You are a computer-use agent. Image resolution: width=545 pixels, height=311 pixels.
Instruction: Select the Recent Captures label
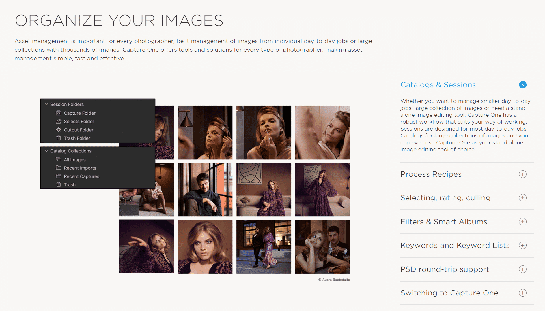pos(81,176)
